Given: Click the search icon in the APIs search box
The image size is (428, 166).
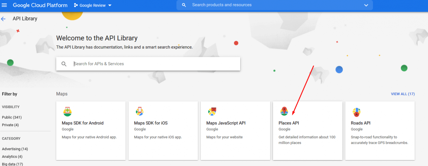Looking at the screenshot, I should coord(64,64).
